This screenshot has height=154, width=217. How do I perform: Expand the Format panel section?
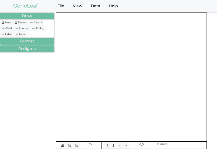[27, 41]
